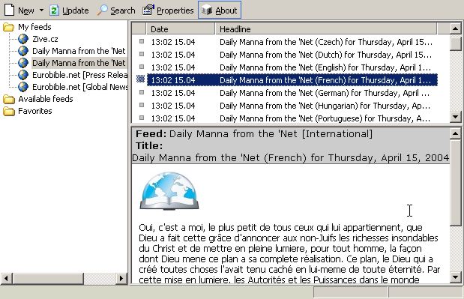The height and width of the screenshot is (299, 464).
Task: Select Eurobible.net [Press Releases] feed globe icon
Action: coord(23,75)
